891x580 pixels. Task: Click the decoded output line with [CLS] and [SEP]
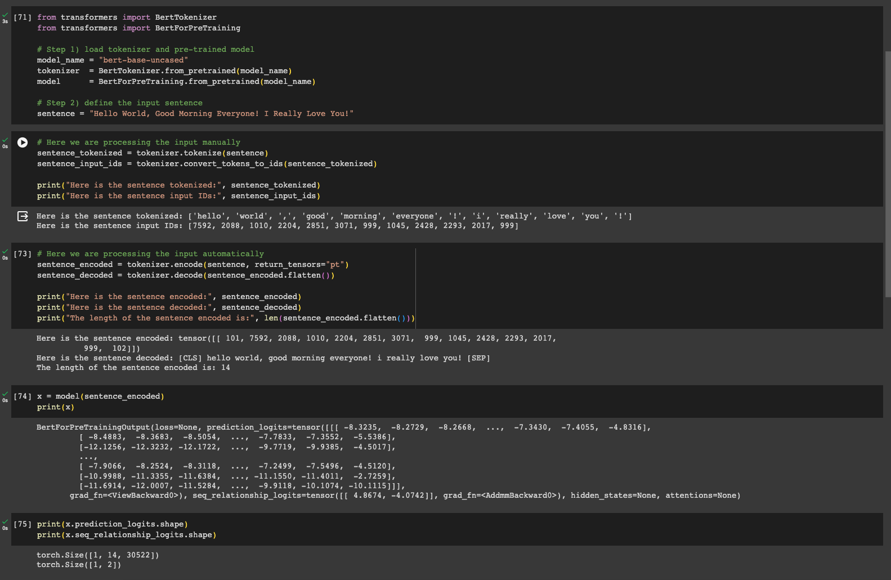pyautogui.click(x=263, y=358)
